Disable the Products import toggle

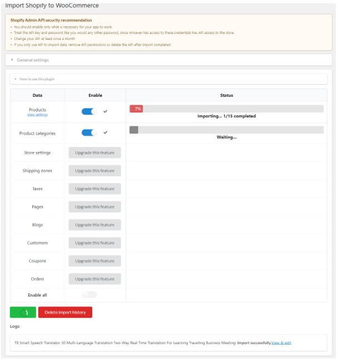coord(89,111)
